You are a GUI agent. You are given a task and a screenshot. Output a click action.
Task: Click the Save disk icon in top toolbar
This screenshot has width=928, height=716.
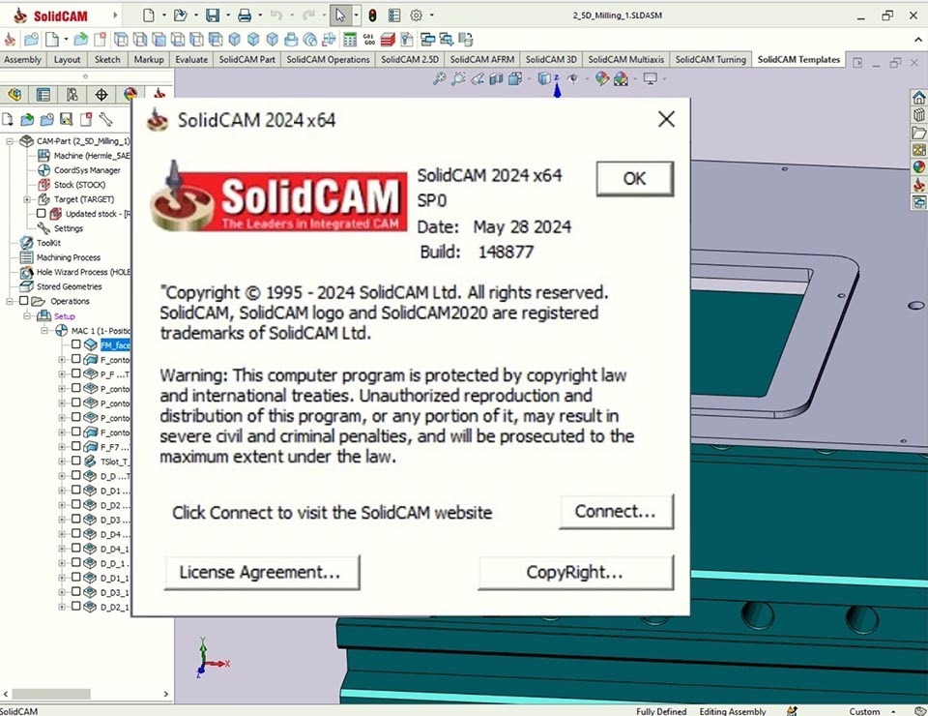pos(213,15)
